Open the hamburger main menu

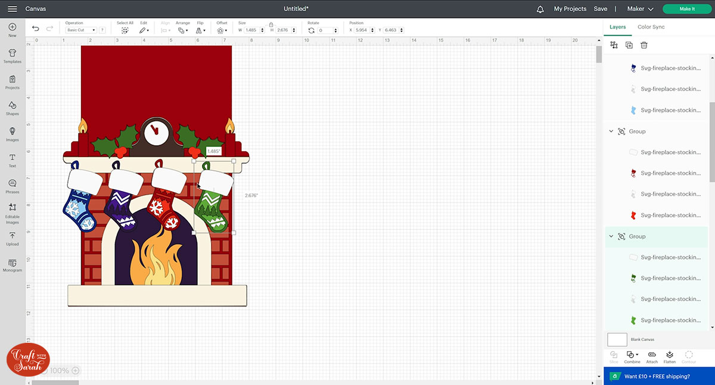[x=12, y=9]
